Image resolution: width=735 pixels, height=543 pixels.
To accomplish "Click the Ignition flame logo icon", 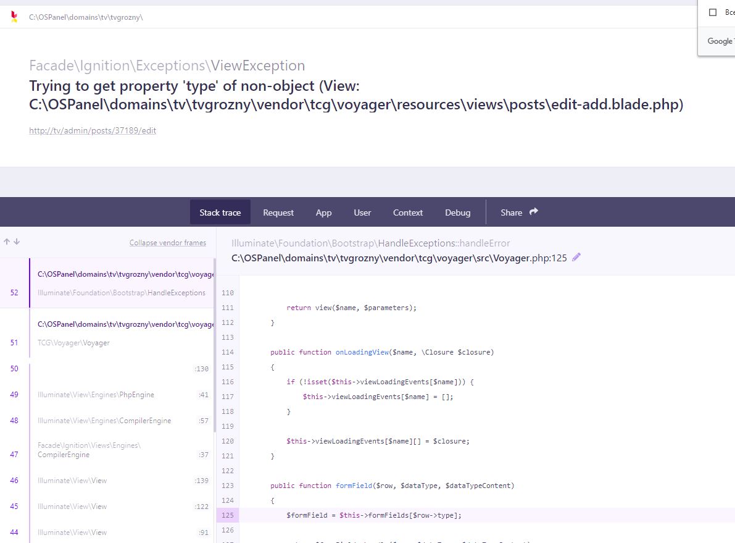I will [12, 17].
